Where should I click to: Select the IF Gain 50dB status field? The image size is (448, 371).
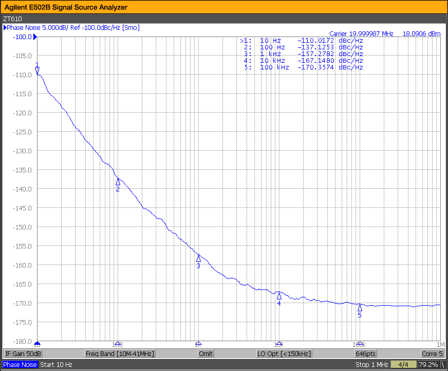tap(23, 354)
